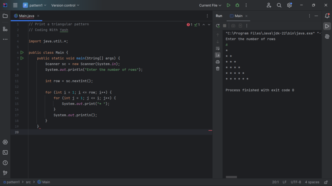The image size is (332, 186).
Task: Open the Search Everywhere magnifier
Action: (279, 5)
